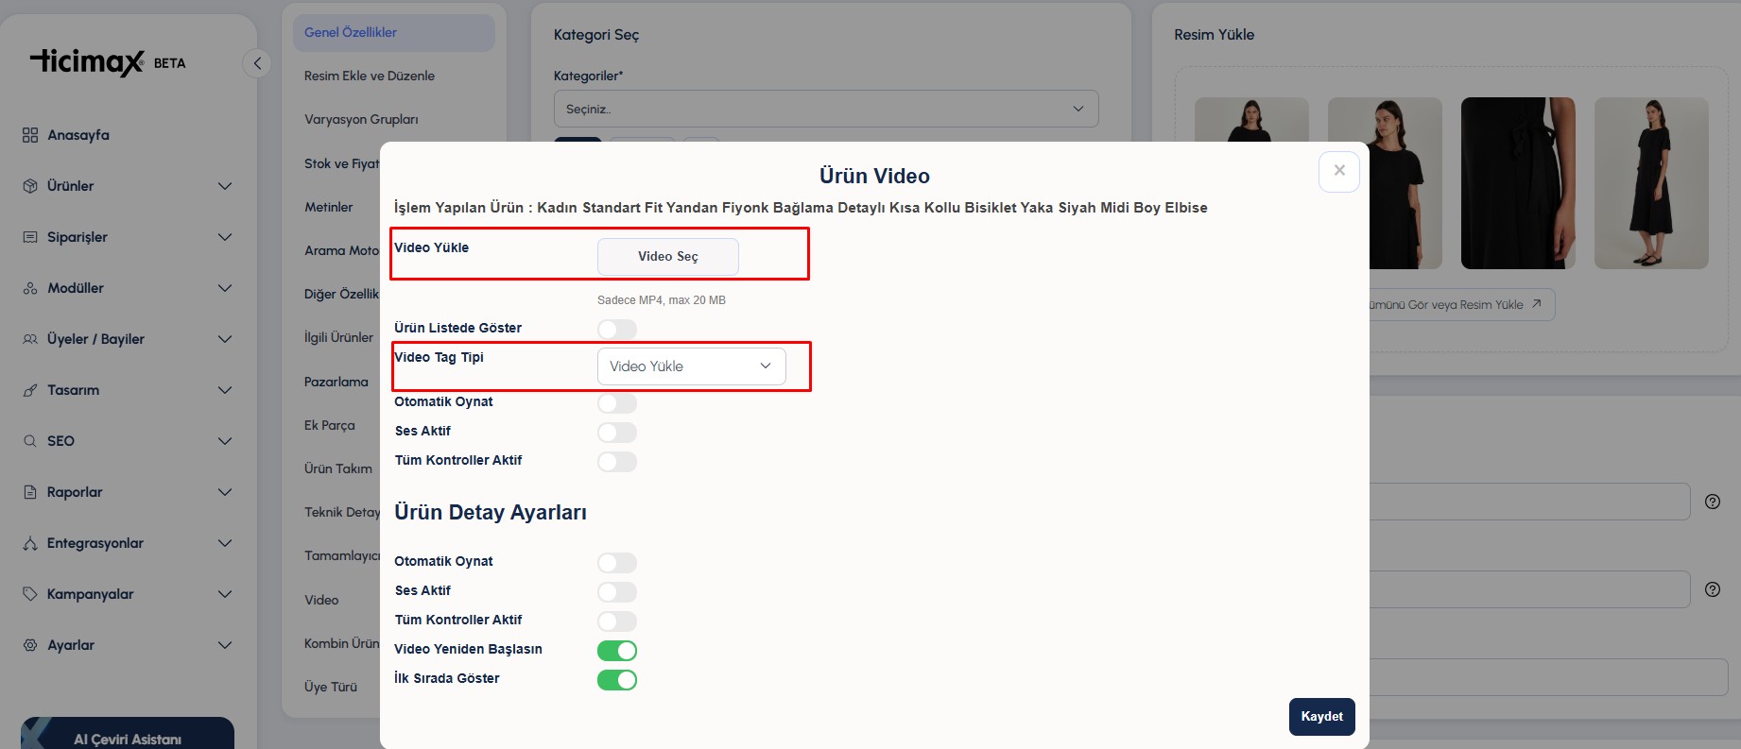1741x749 pixels.
Task: Click the Video Seç button
Action: coord(667,257)
